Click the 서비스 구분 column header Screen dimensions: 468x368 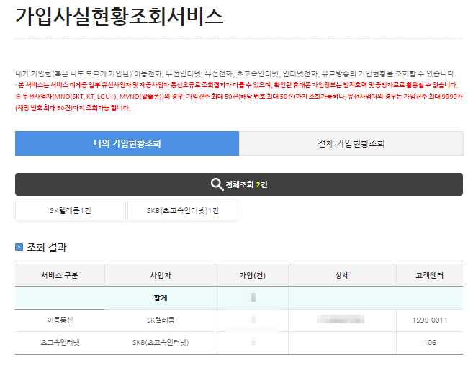tap(60, 275)
